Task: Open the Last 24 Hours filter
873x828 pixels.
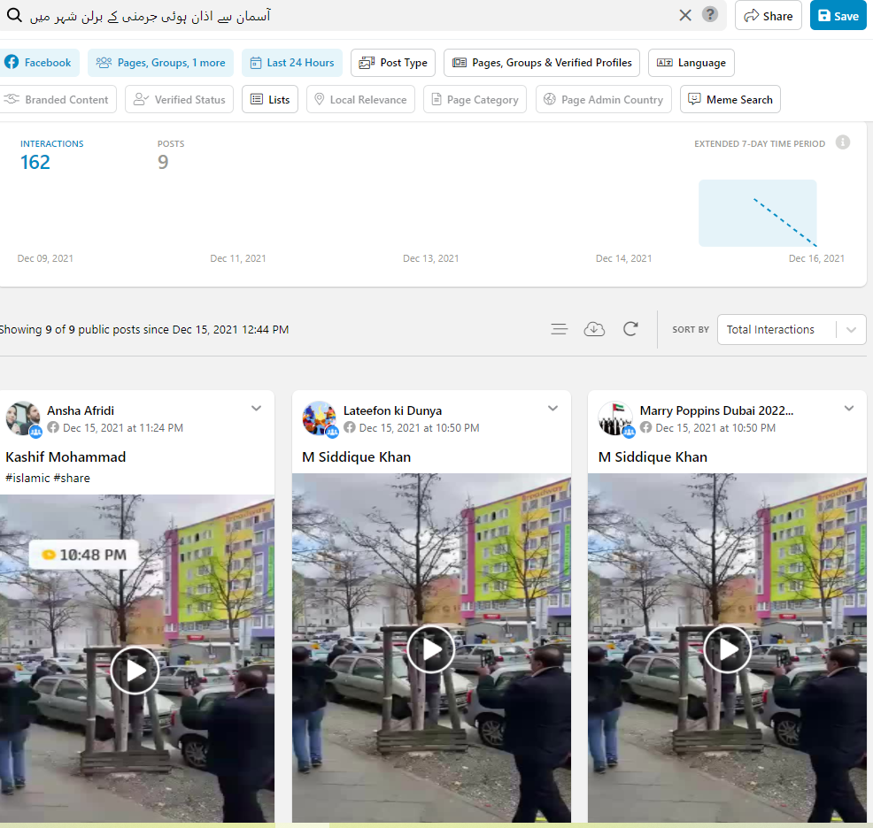Action: (292, 63)
